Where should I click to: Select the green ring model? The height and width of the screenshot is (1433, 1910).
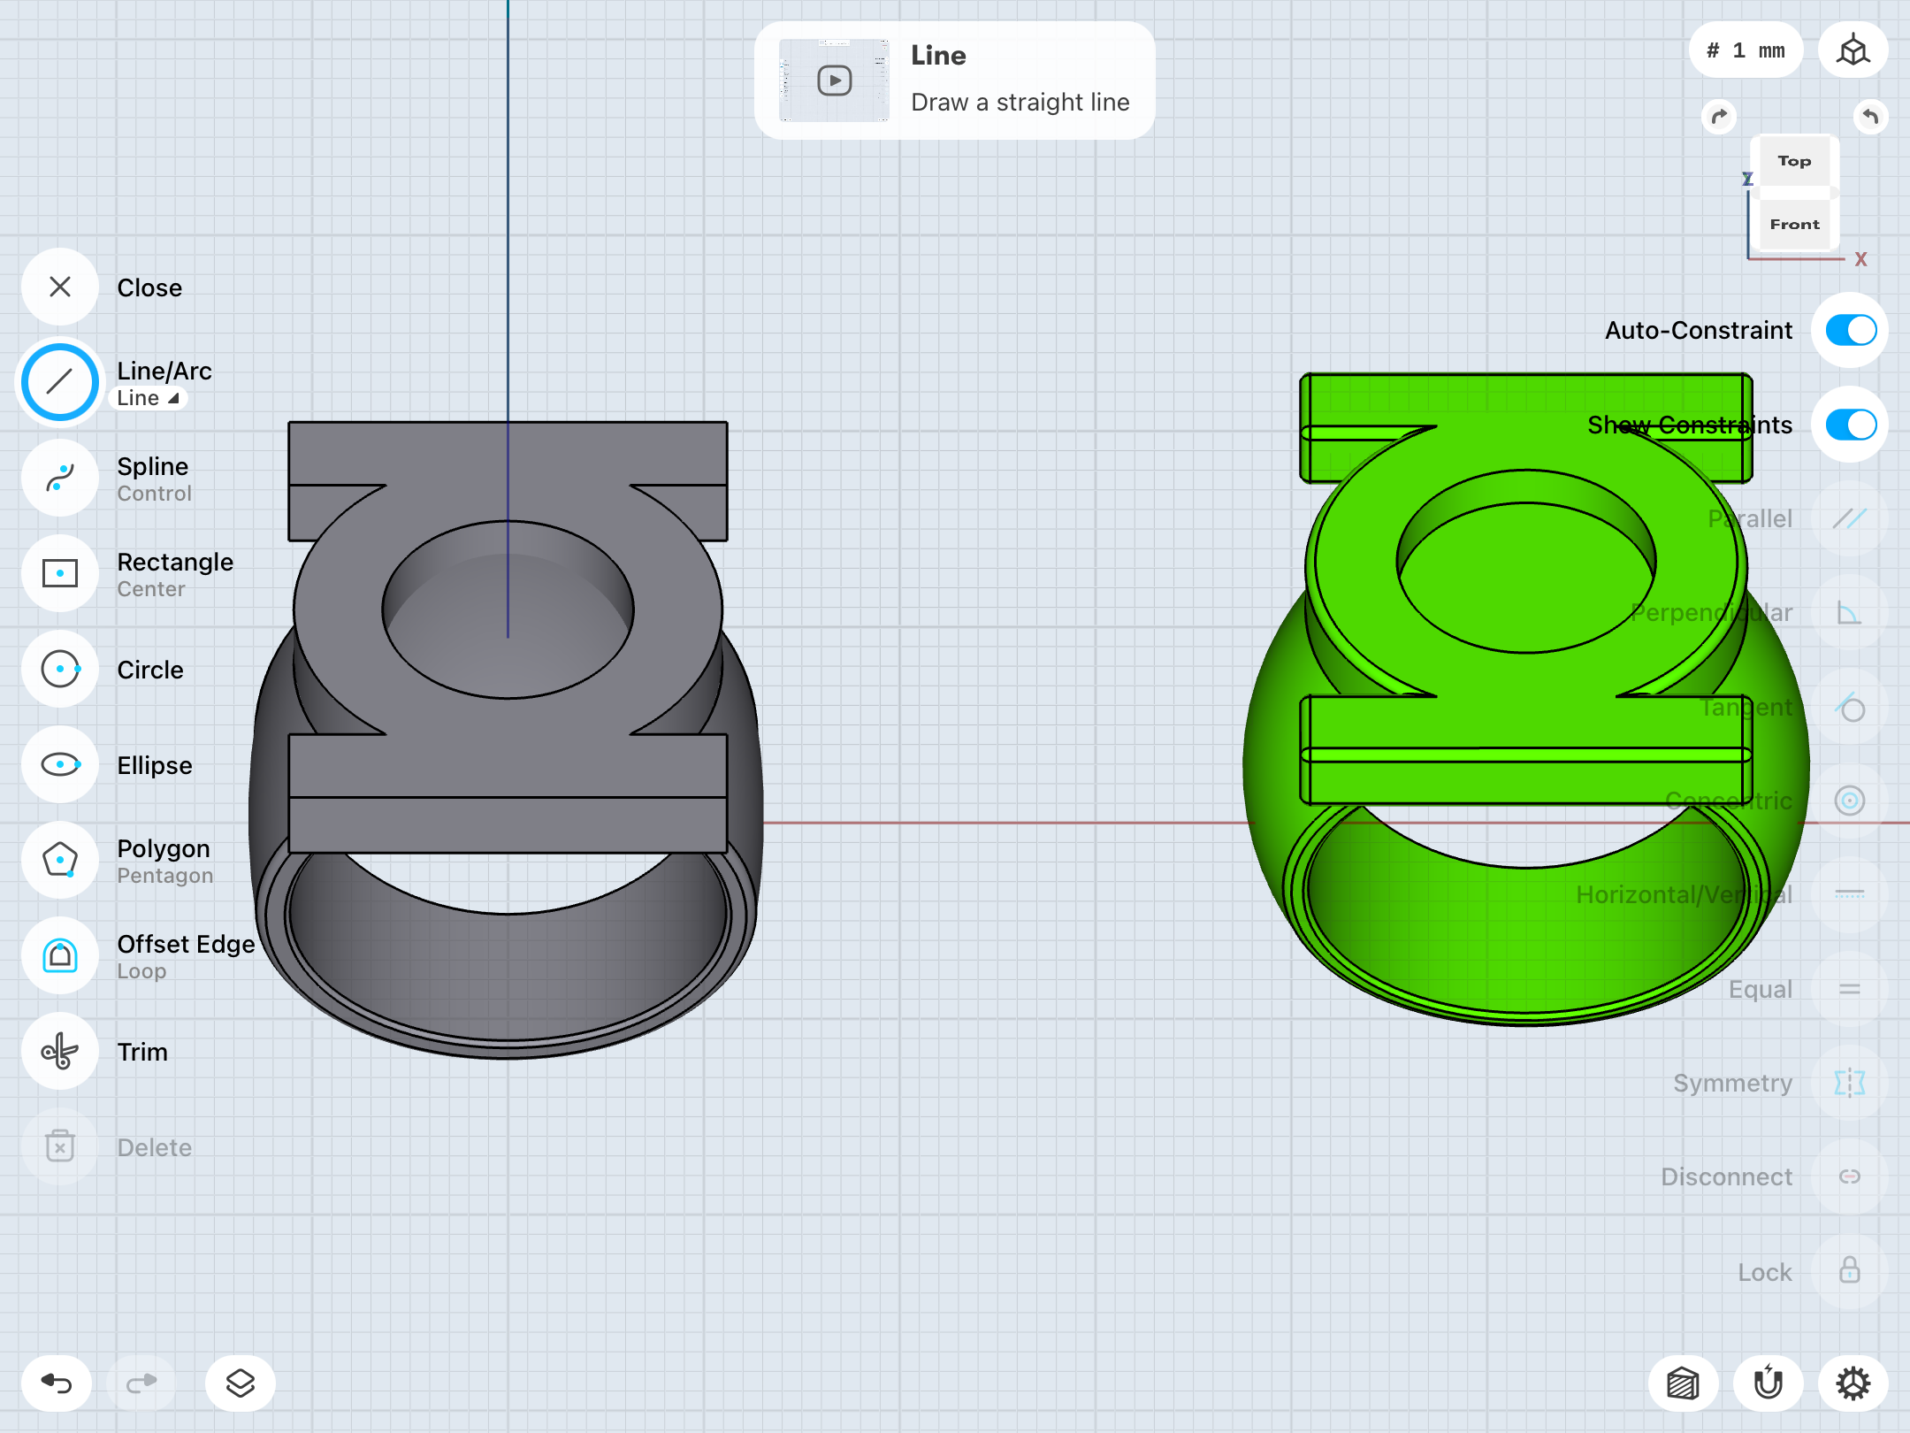pos(1526,700)
